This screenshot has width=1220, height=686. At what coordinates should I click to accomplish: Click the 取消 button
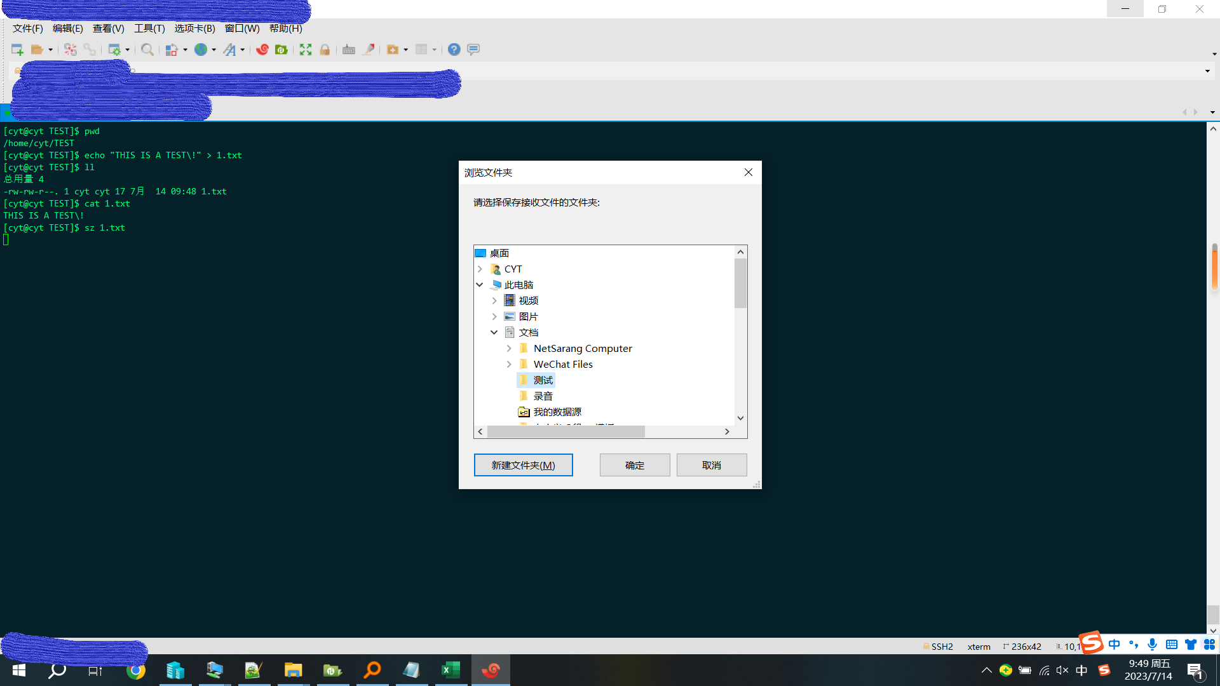[712, 465]
